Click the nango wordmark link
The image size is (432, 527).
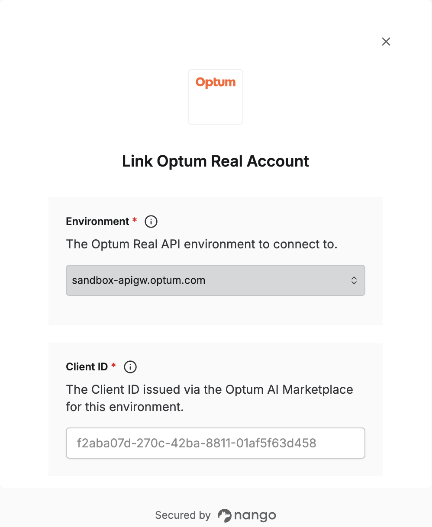tap(255, 515)
